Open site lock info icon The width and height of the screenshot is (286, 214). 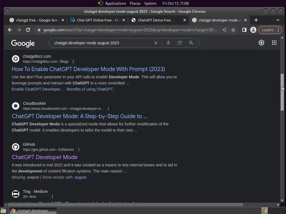39,30
